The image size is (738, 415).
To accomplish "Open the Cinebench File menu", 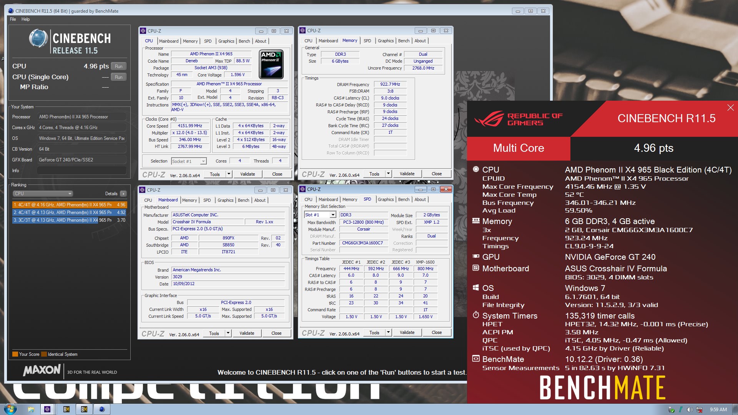I will [x=13, y=19].
